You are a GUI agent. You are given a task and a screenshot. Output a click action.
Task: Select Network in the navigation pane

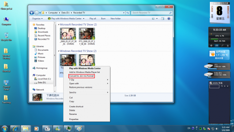pos(40,90)
